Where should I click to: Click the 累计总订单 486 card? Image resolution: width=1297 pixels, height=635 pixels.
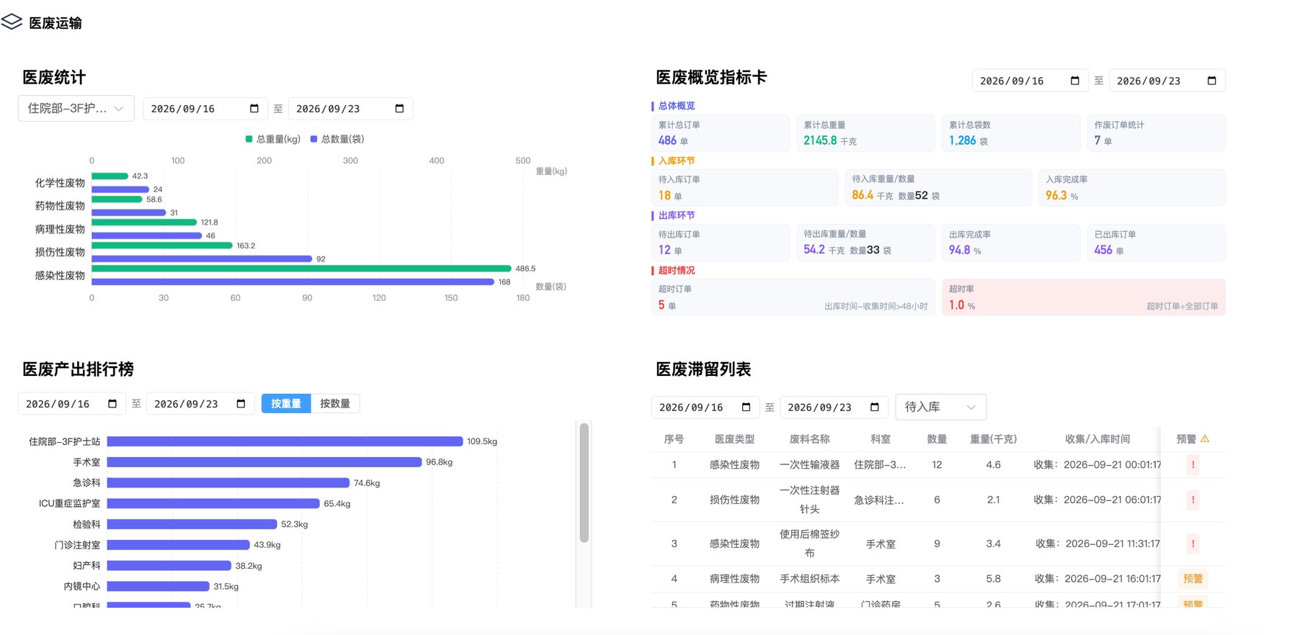click(x=721, y=133)
